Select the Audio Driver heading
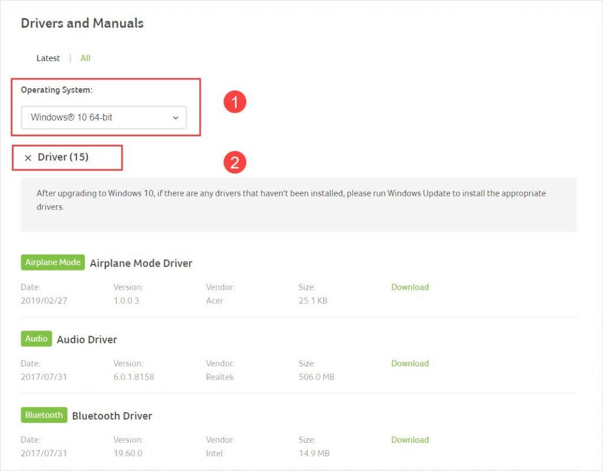This screenshot has width=603, height=471. (x=87, y=339)
